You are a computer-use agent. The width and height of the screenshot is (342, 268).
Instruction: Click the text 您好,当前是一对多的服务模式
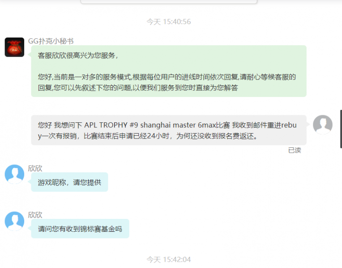85,77
